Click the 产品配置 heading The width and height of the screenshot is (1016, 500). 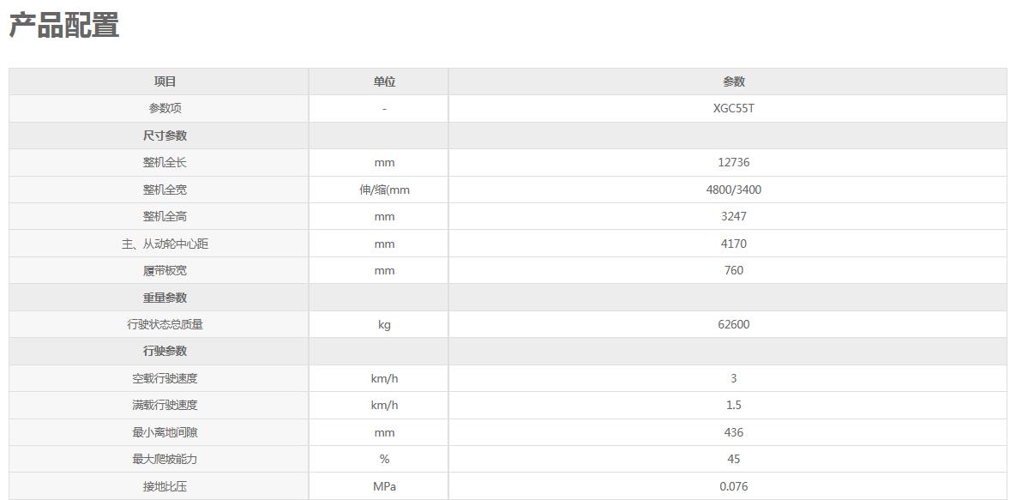(x=63, y=26)
